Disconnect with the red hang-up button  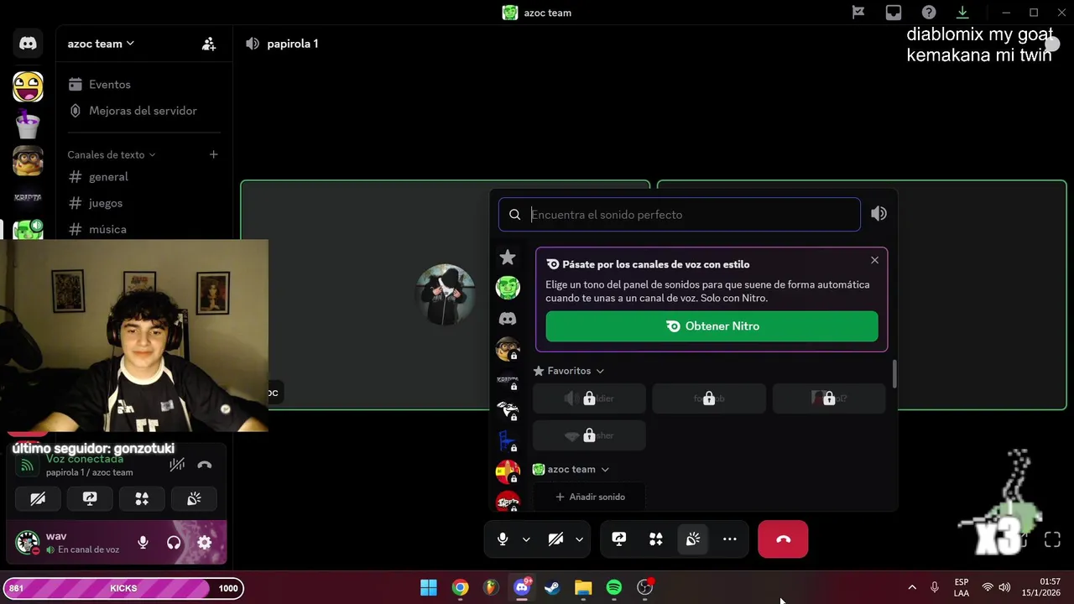click(783, 539)
